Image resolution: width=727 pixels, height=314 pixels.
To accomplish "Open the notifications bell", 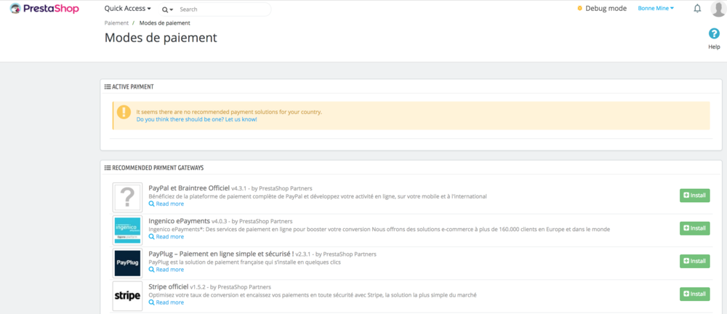I will [x=697, y=9].
